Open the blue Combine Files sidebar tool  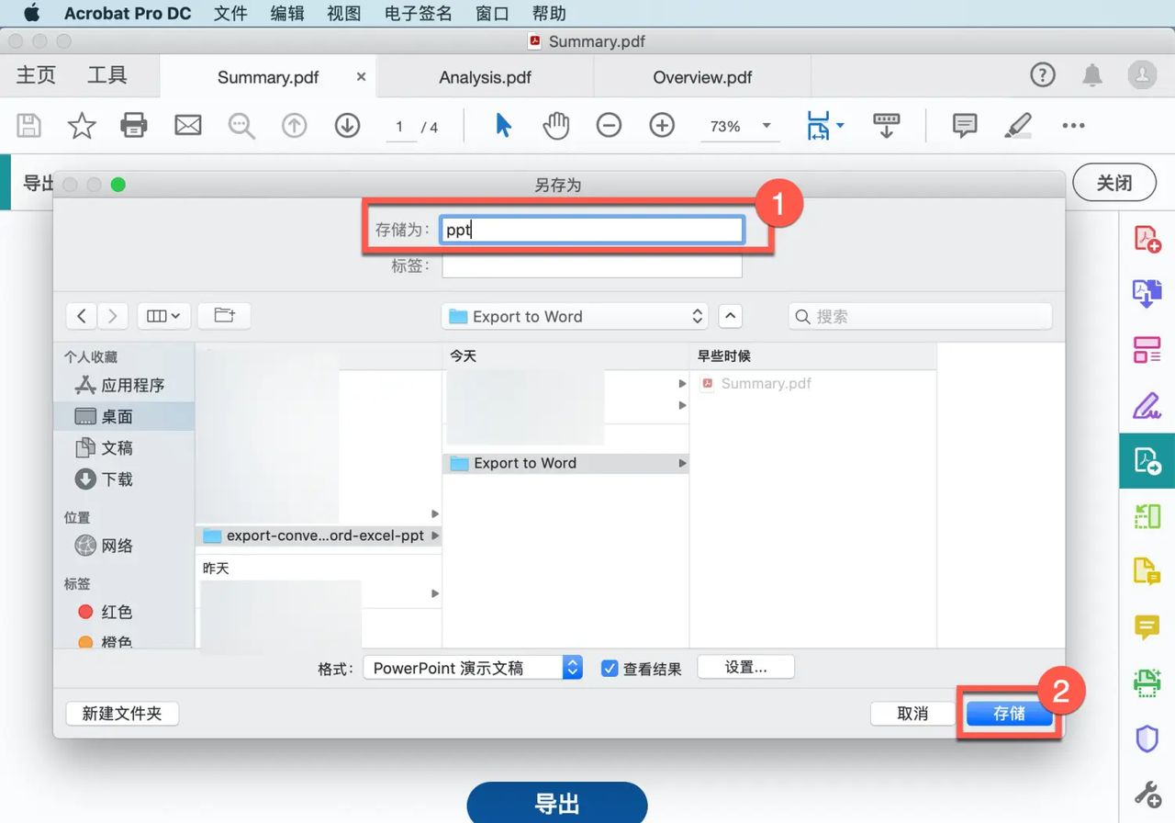click(x=1147, y=294)
